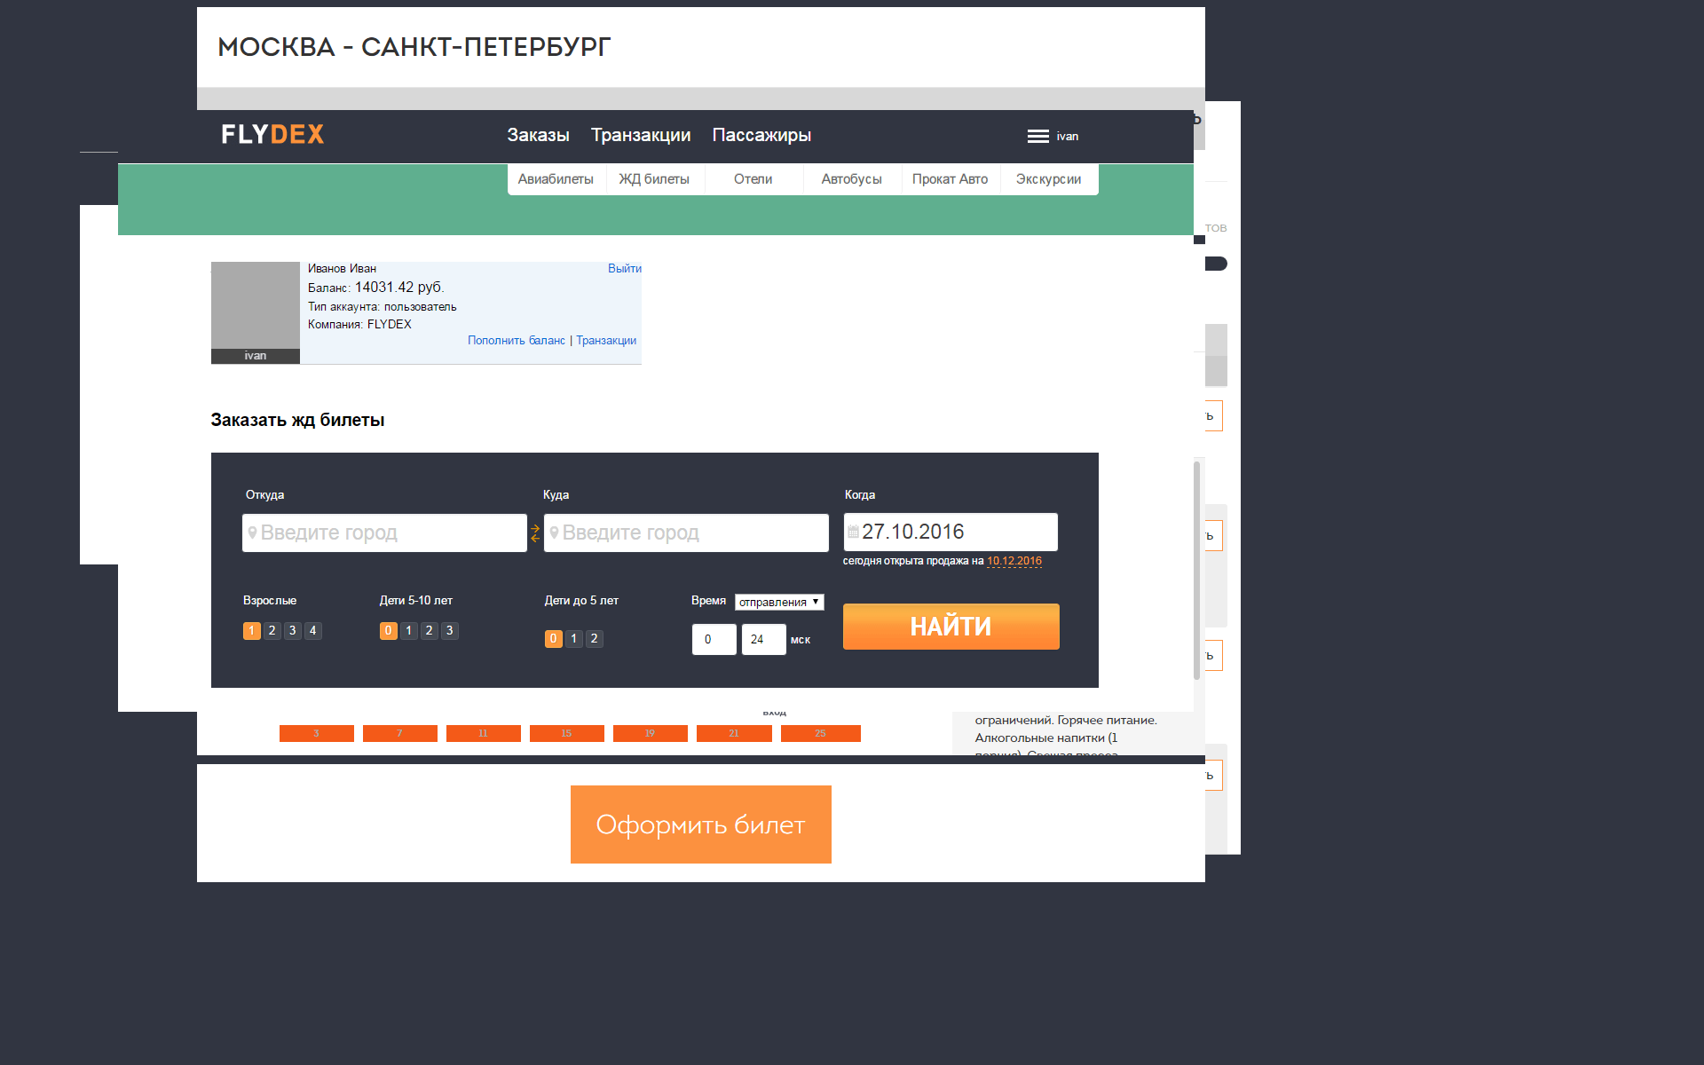Viewport: 1704px width, 1065px height.
Task: Switch to the Отели tab
Action: (753, 179)
